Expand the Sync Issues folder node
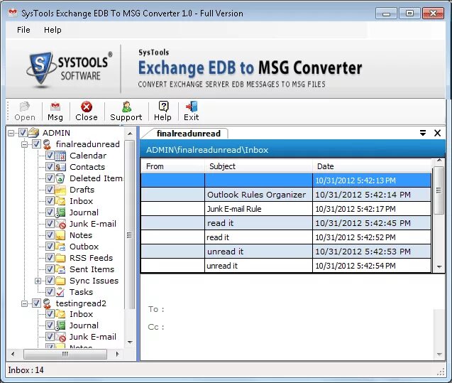Image resolution: width=452 pixels, height=383 pixels. 38,281
